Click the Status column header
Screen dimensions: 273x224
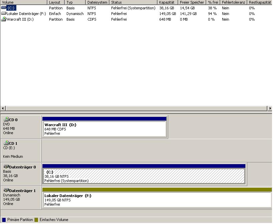[x=133, y=2]
